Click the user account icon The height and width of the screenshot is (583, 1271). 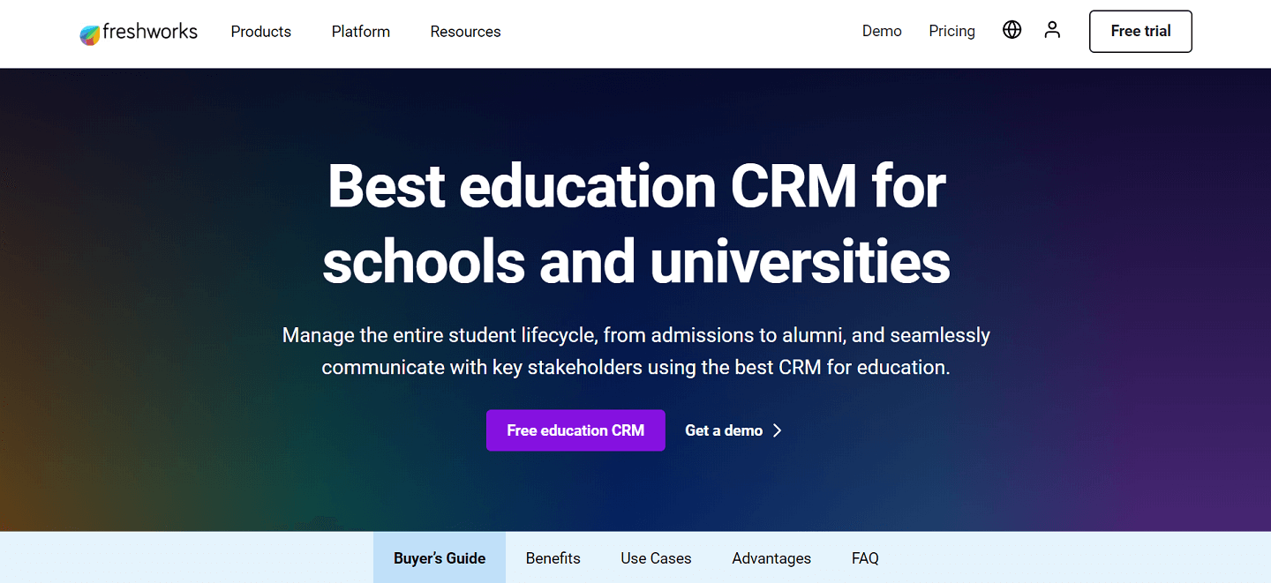click(x=1052, y=29)
